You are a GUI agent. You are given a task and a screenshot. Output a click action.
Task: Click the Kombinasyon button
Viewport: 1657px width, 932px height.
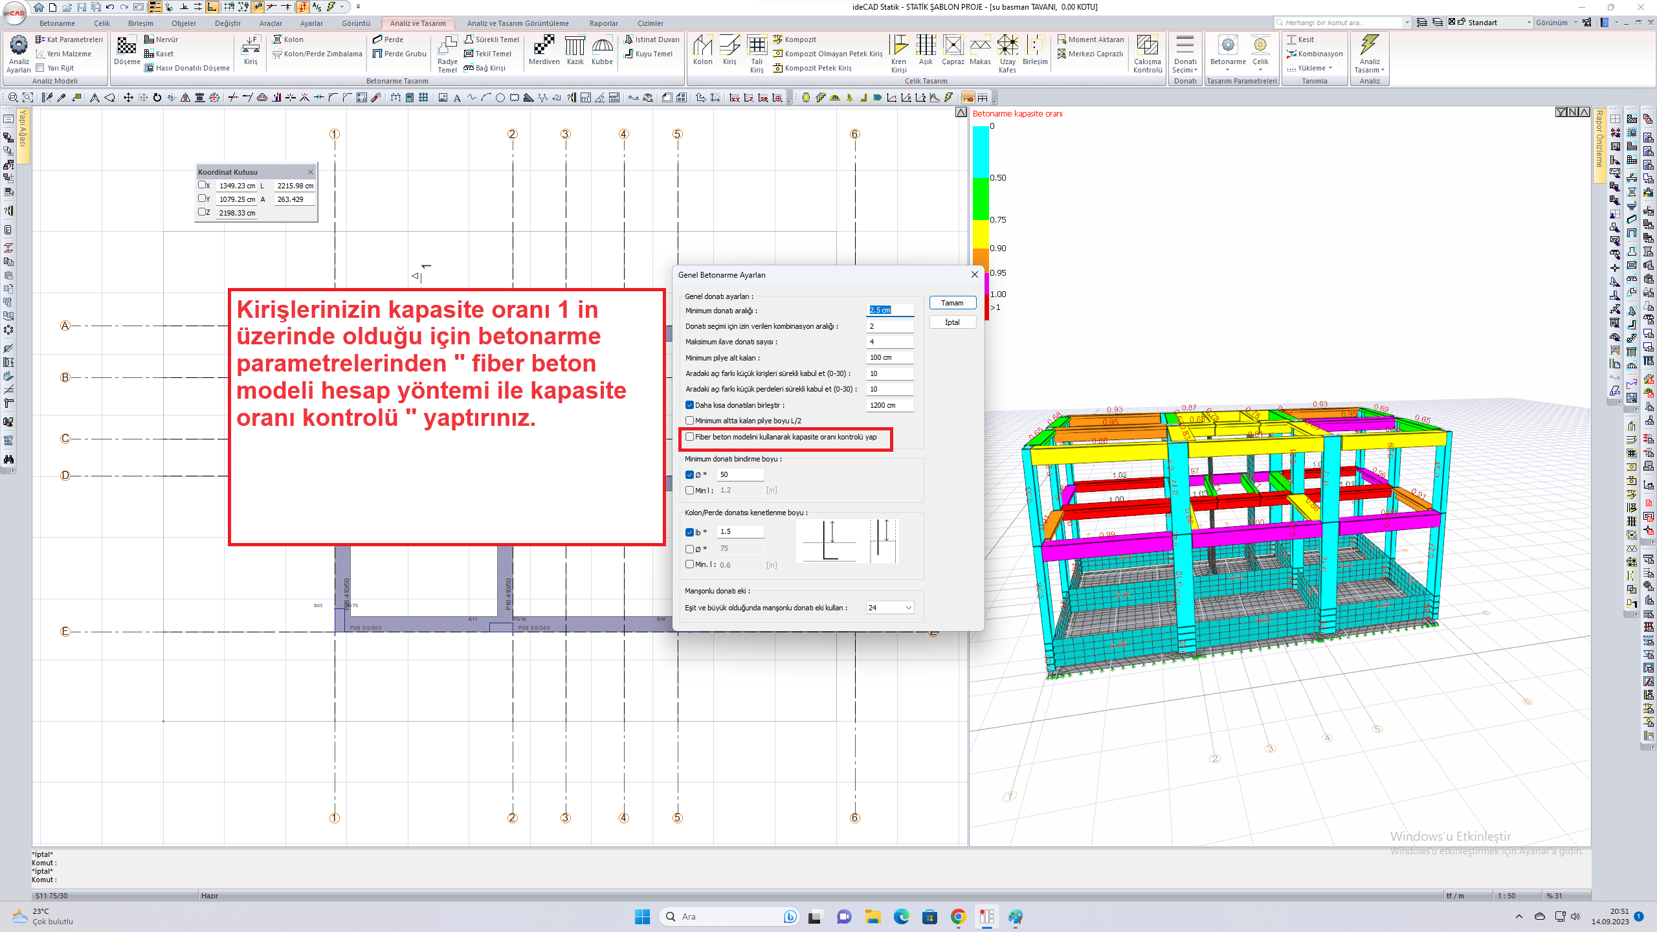coord(1315,54)
